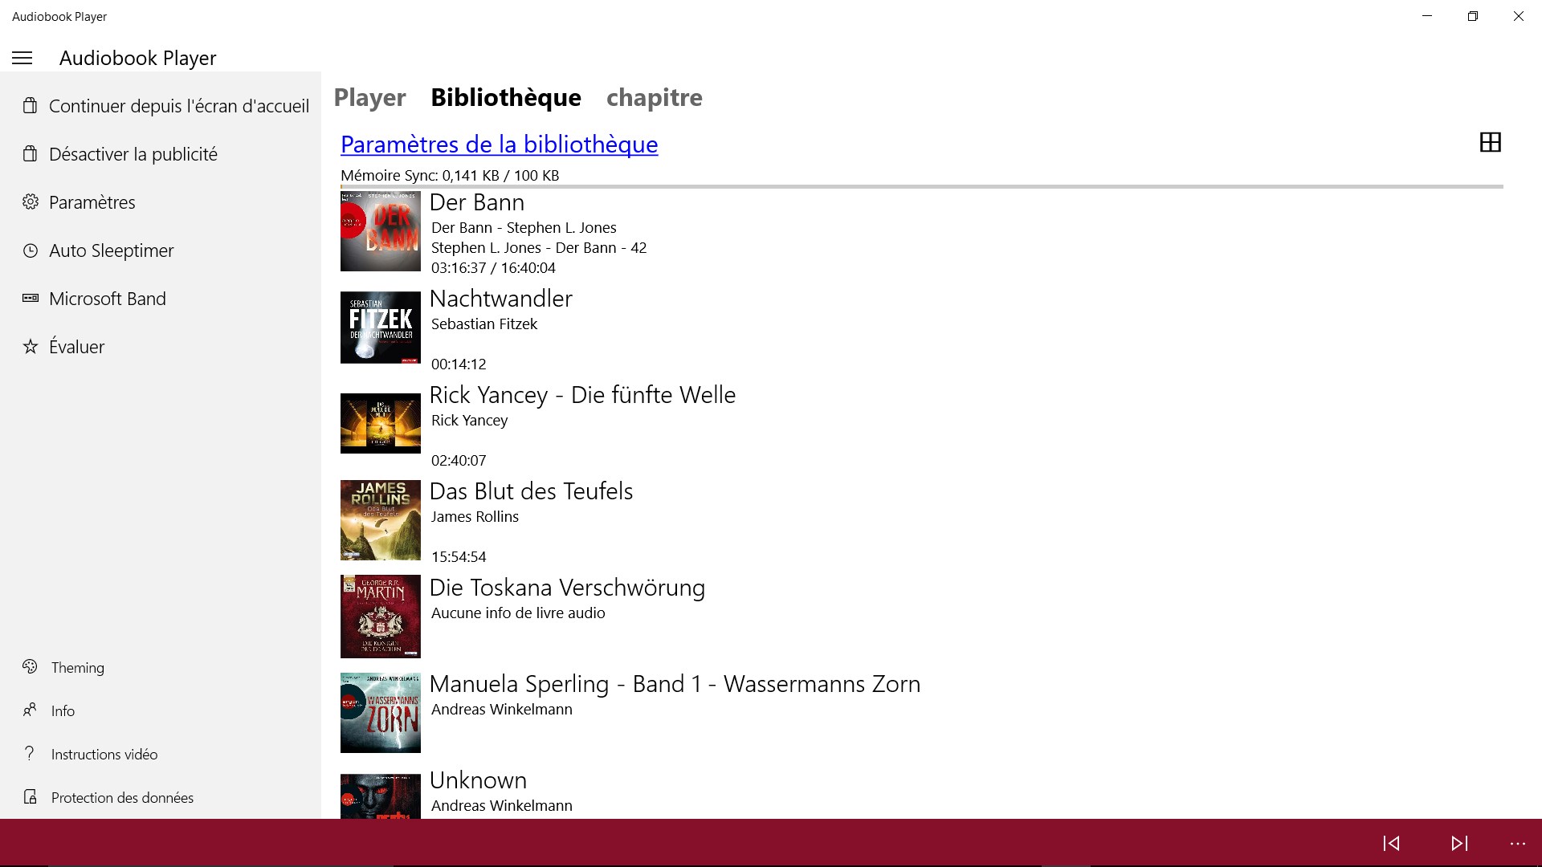
Task: Click the Auto Sleeptimer icon
Action: coord(31,250)
